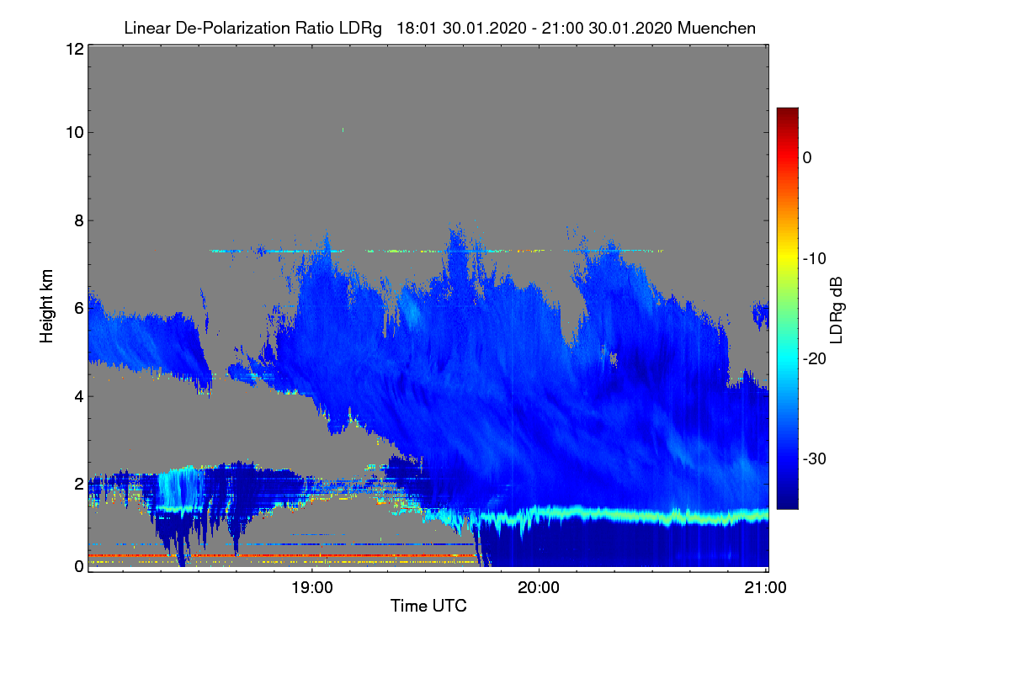Click the colorbar '-20' value label
1010x673 pixels.
coord(815,358)
